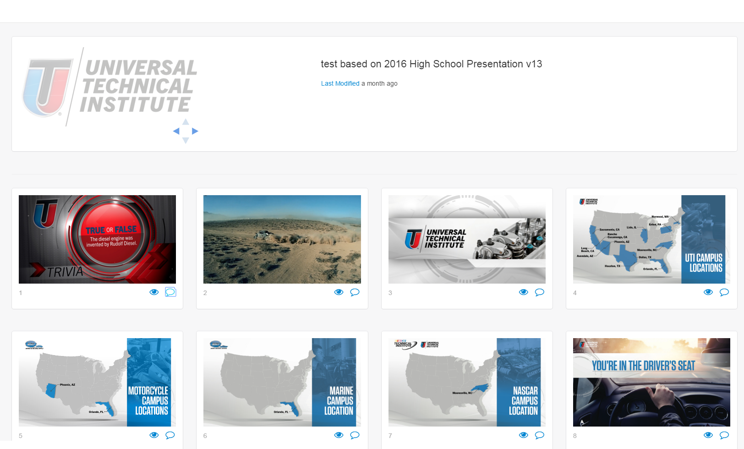This screenshot has width=744, height=449.
Task: Open the You're in the Driver's Seat slide
Action: click(651, 382)
